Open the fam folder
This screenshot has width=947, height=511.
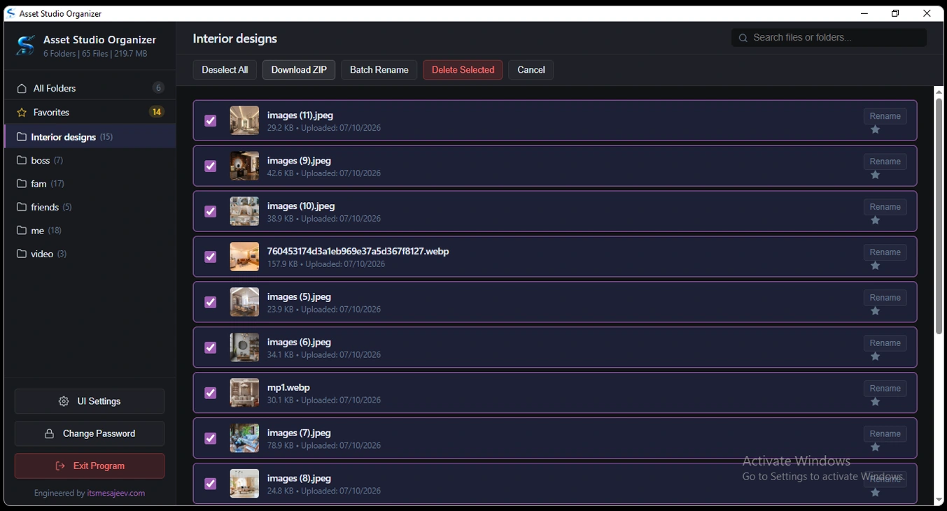click(90, 184)
